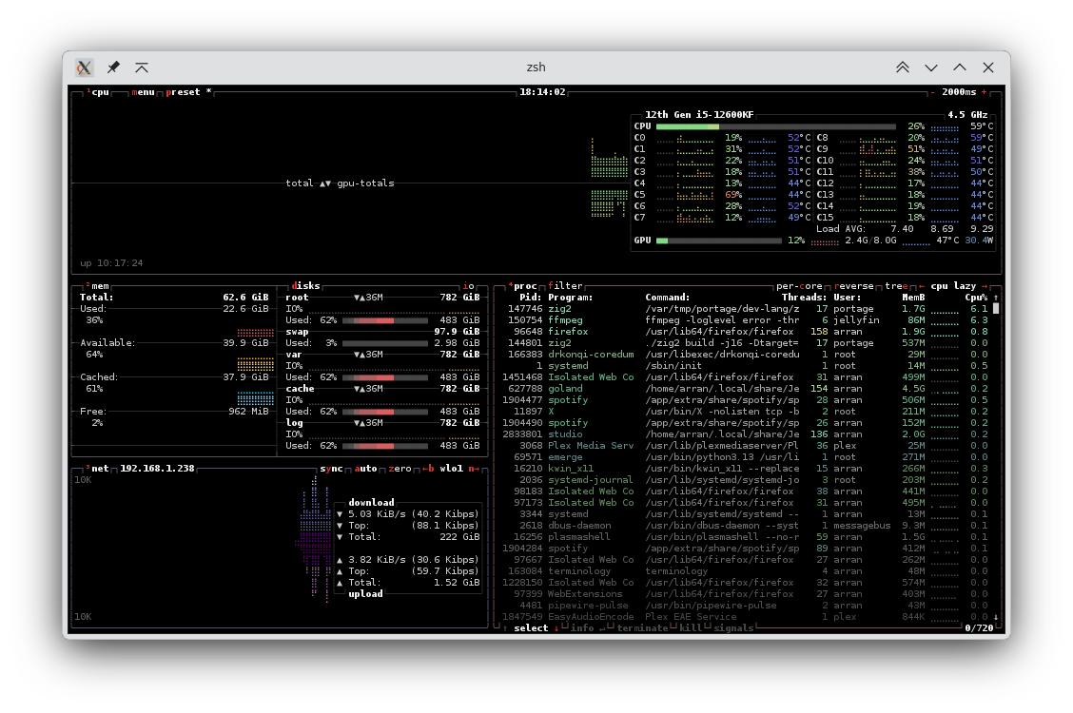Toggle the proc box label
The width and height of the screenshot is (1073, 713).
(x=525, y=286)
